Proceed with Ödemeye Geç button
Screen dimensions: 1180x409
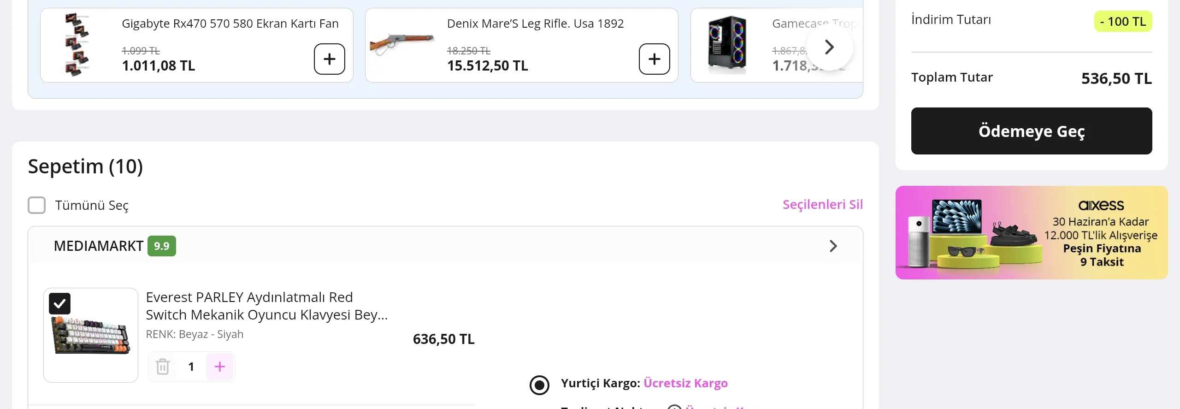pyautogui.click(x=1032, y=131)
